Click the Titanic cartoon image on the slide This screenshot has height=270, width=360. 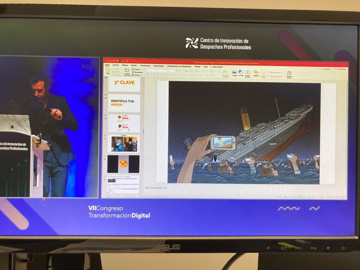[244, 133]
